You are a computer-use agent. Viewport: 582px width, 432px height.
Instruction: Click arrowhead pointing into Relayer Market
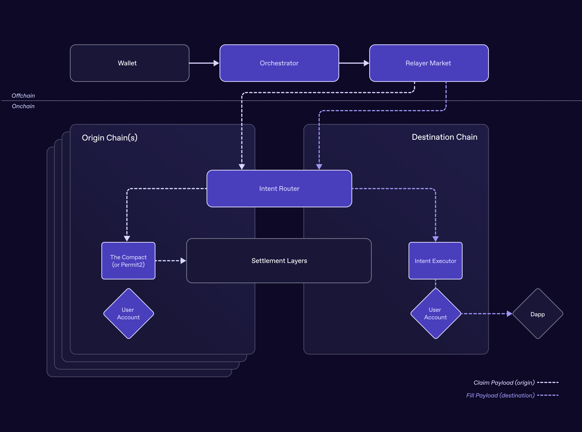pyautogui.click(x=366, y=63)
